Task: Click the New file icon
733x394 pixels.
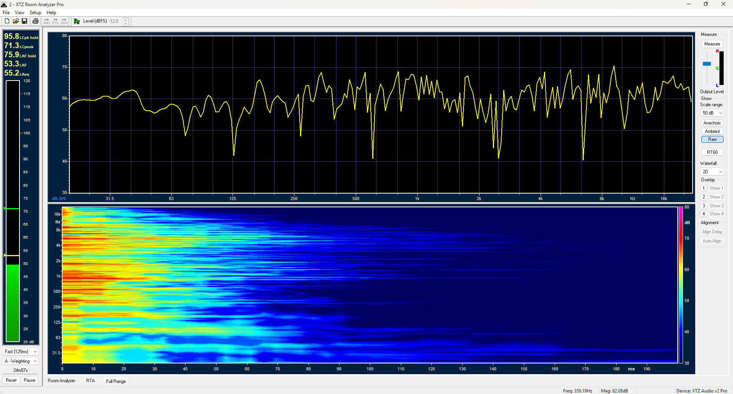Action: pos(7,21)
